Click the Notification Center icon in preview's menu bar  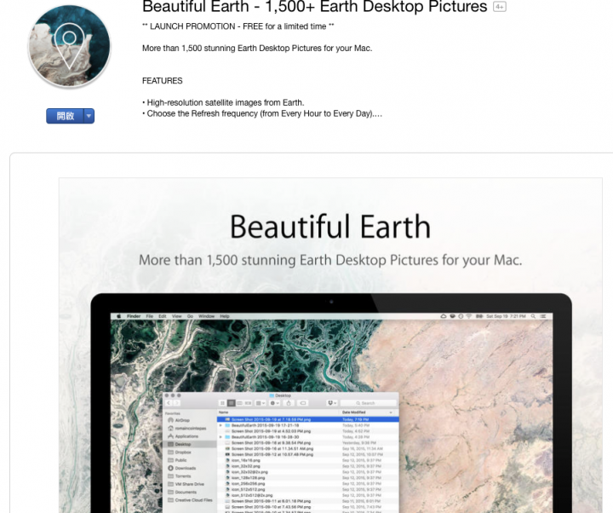(543, 316)
